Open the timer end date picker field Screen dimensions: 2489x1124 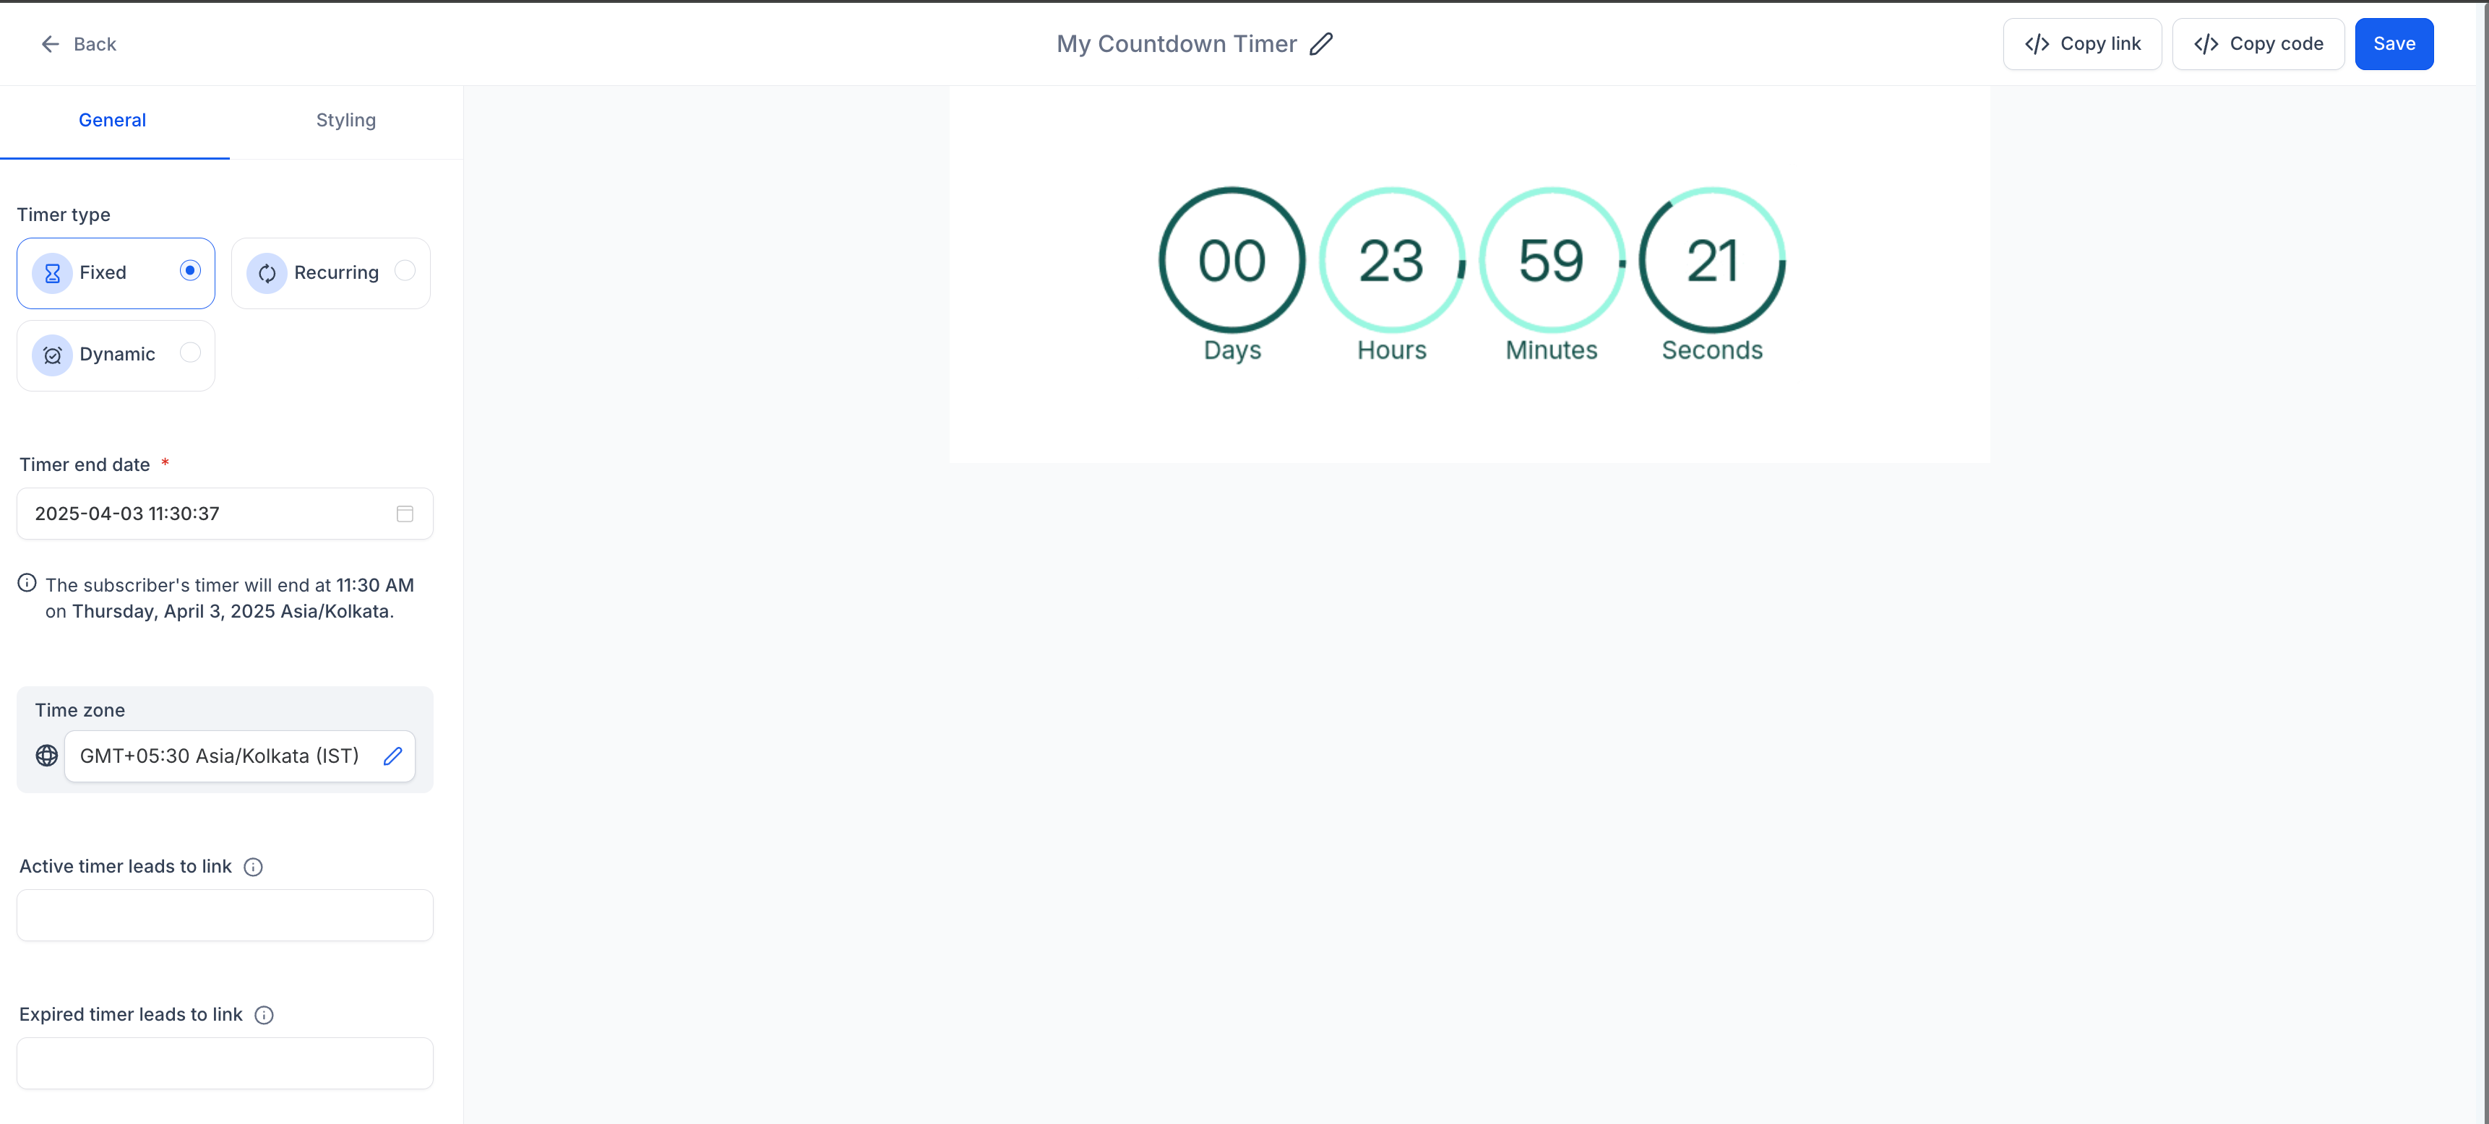(207, 514)
